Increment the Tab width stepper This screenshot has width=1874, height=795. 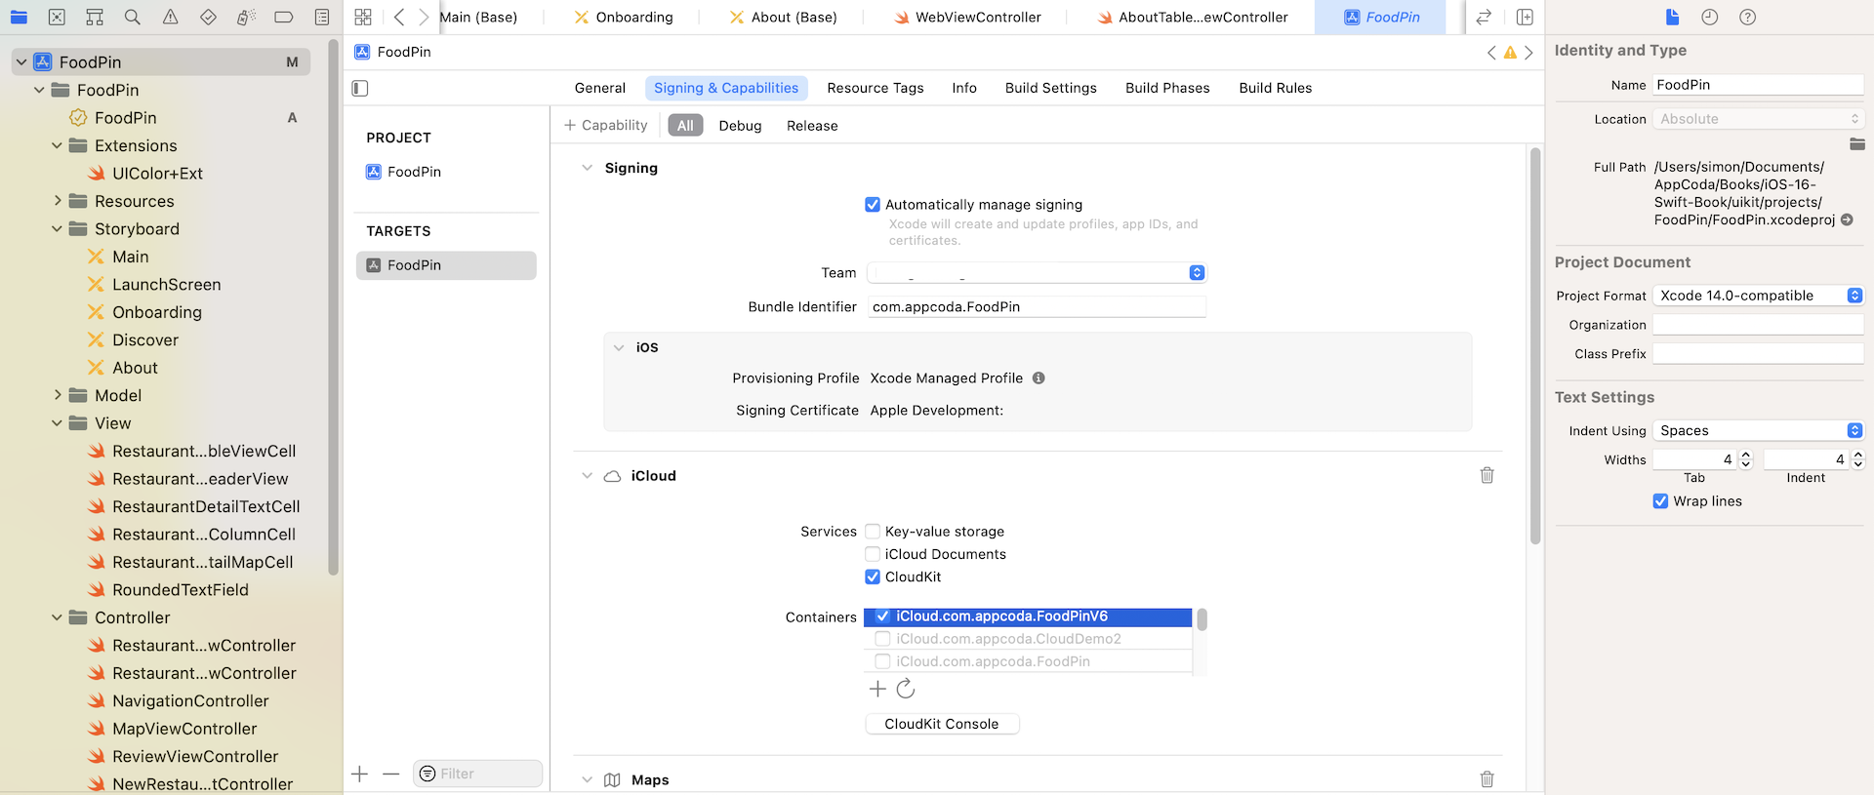[1746, 455]
